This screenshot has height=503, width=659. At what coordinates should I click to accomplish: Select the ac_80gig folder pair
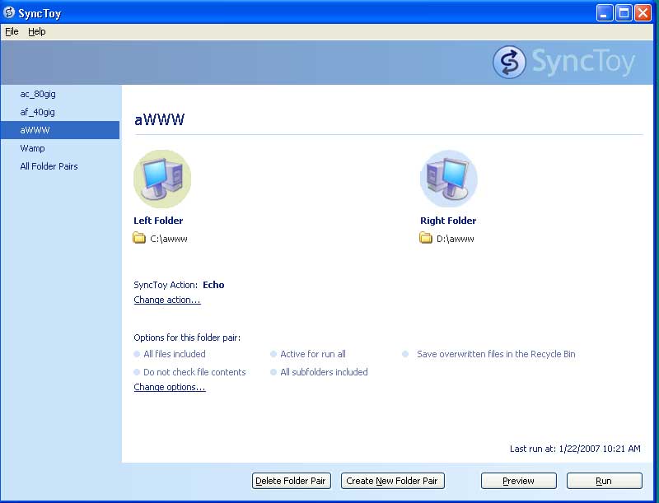pyautogui.click(x=60, y=94)
